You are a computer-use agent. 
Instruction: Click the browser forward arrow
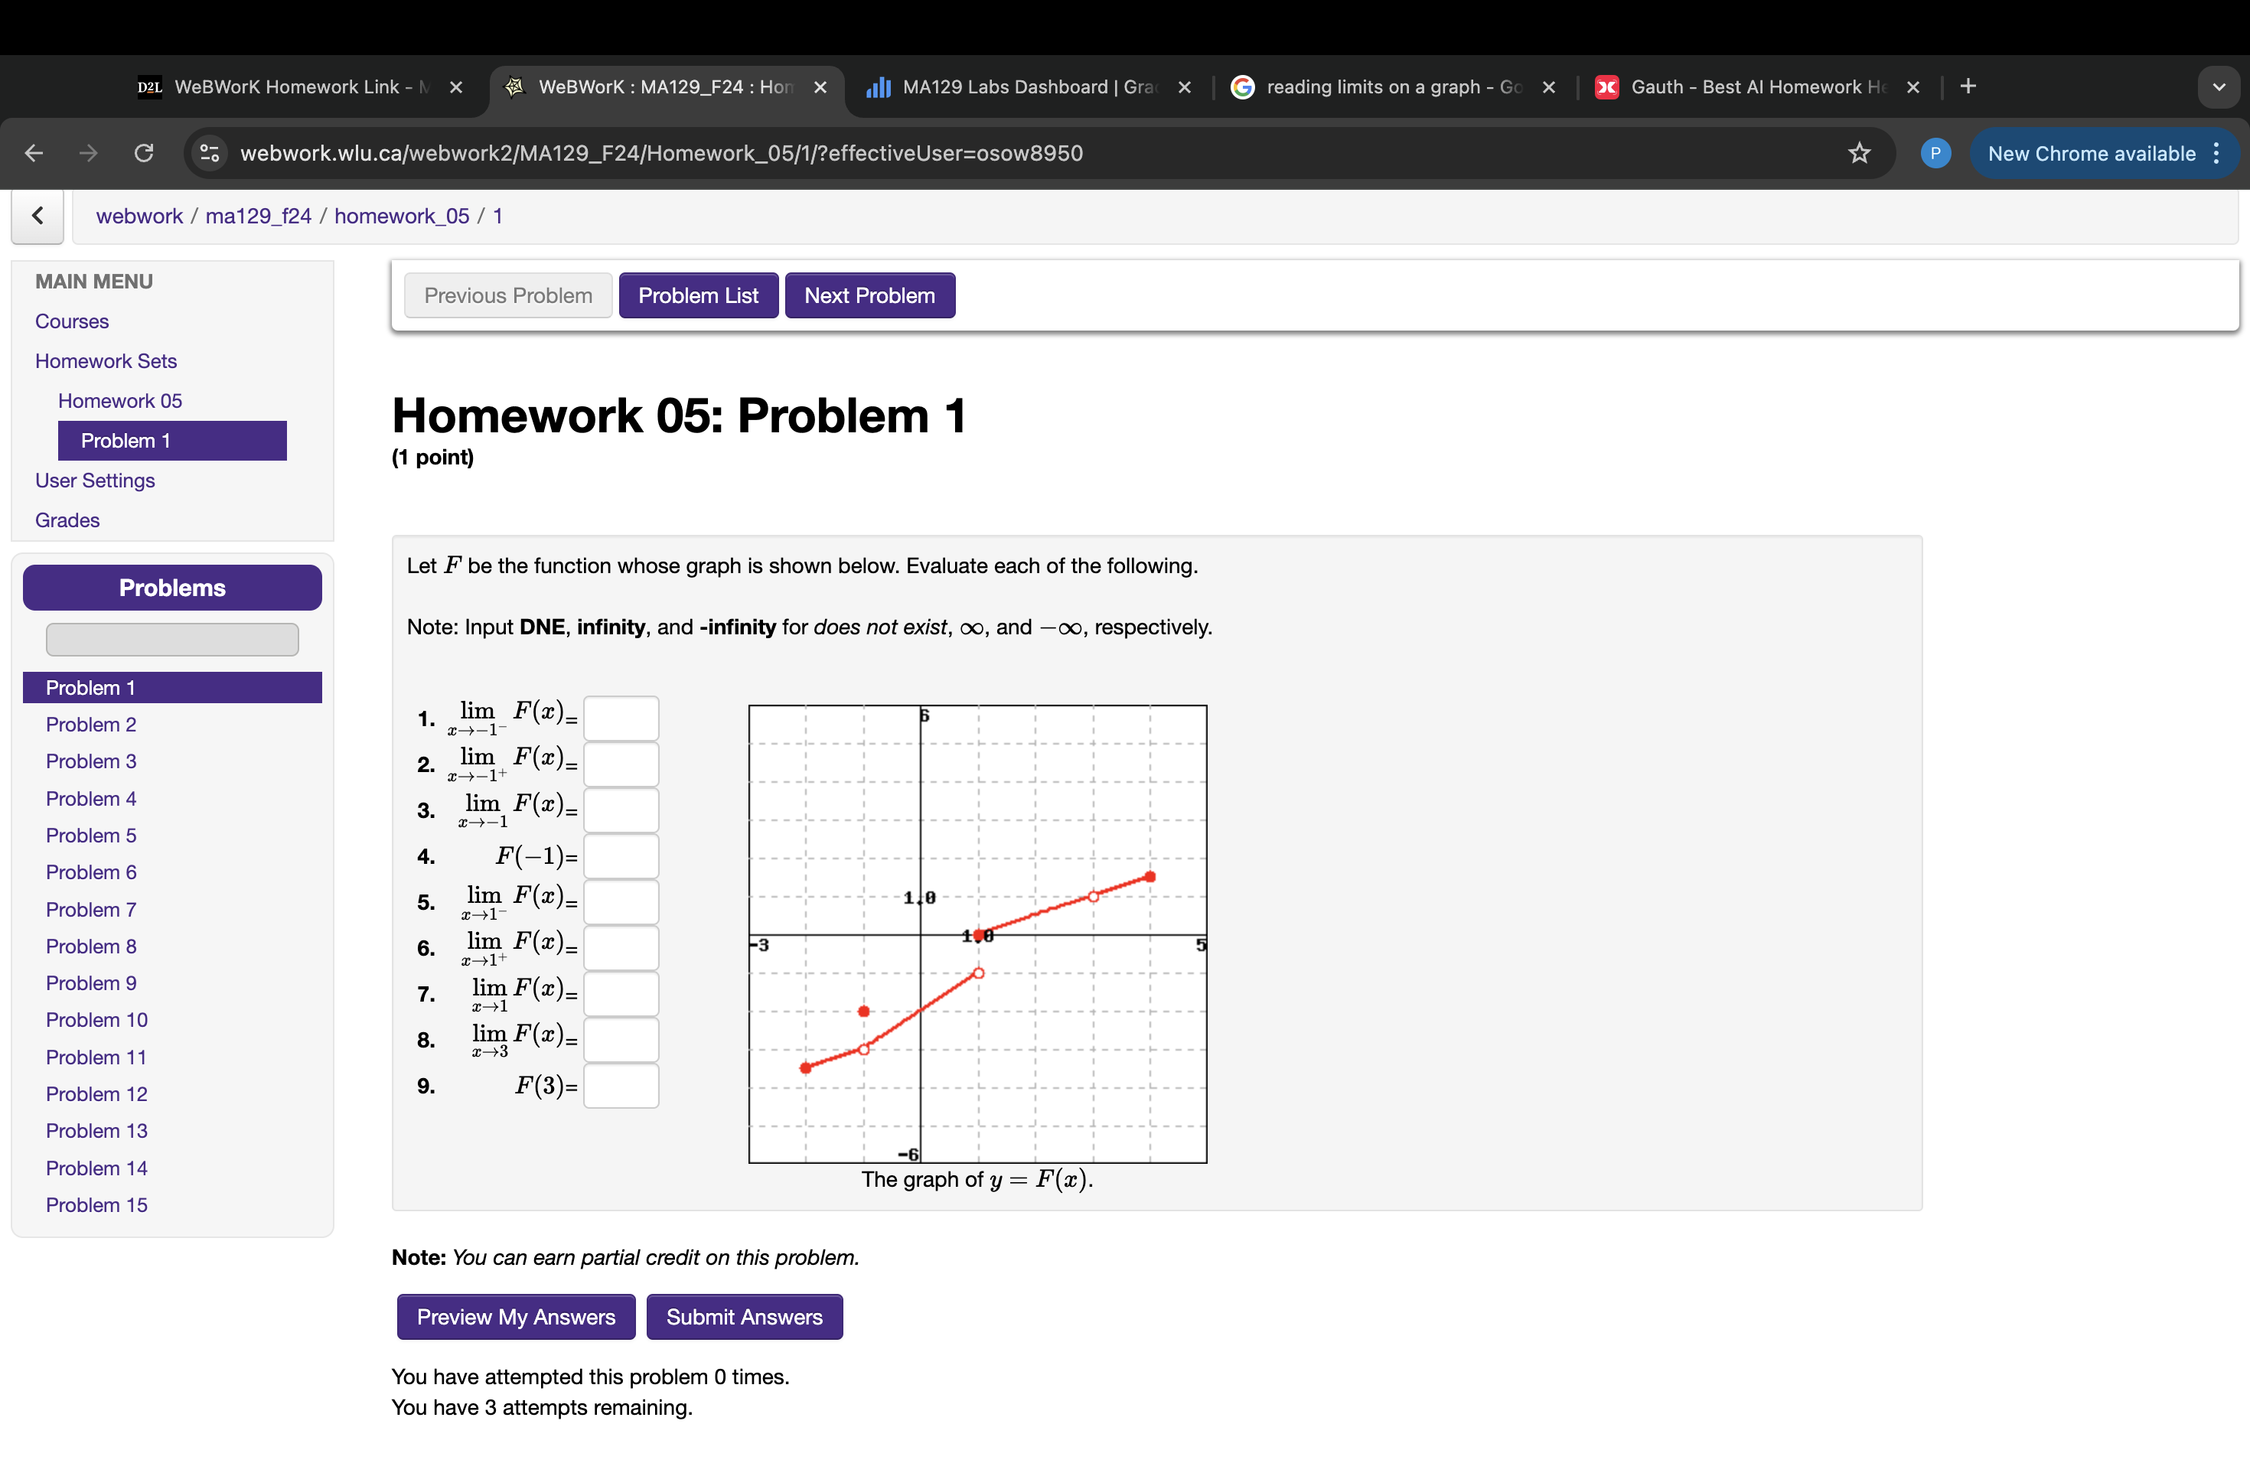[x=89, y=153]
